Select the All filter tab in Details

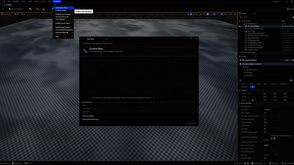point(252,87)
